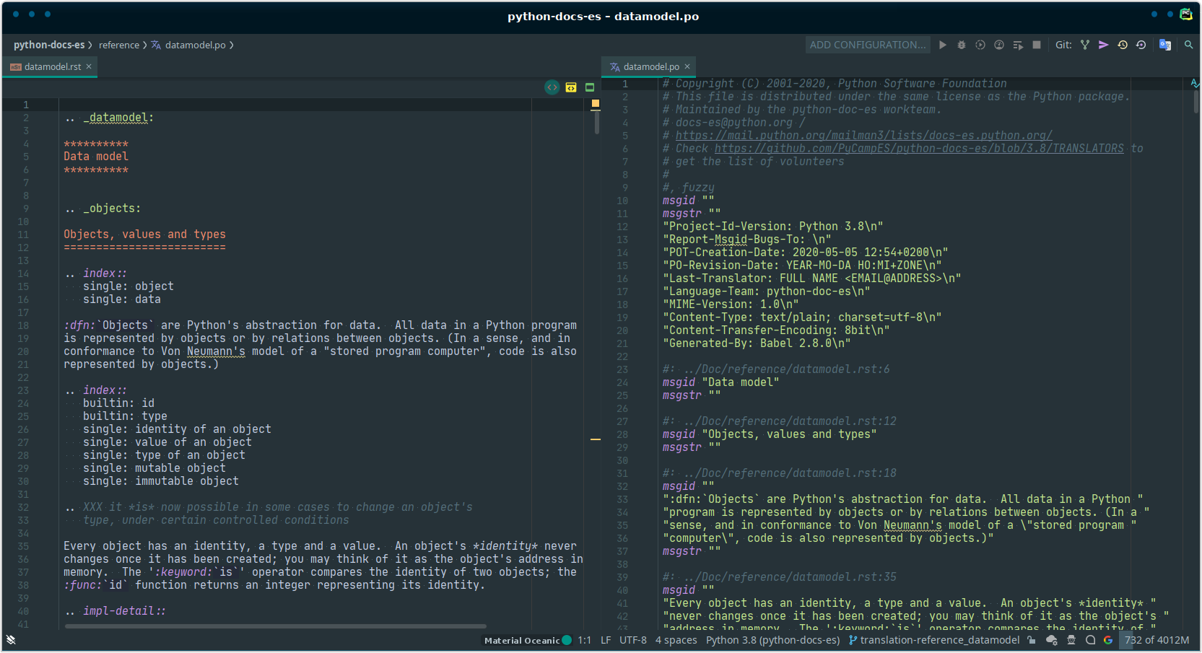Update project via Git branch icon
This screenshot has height=653, width=1202.
1085,45
